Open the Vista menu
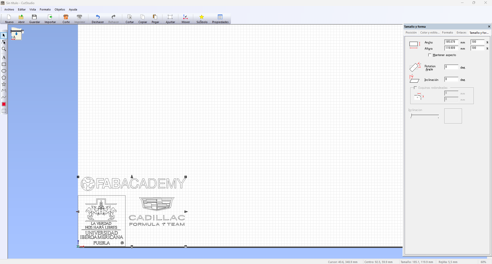 tap(33, 9)
